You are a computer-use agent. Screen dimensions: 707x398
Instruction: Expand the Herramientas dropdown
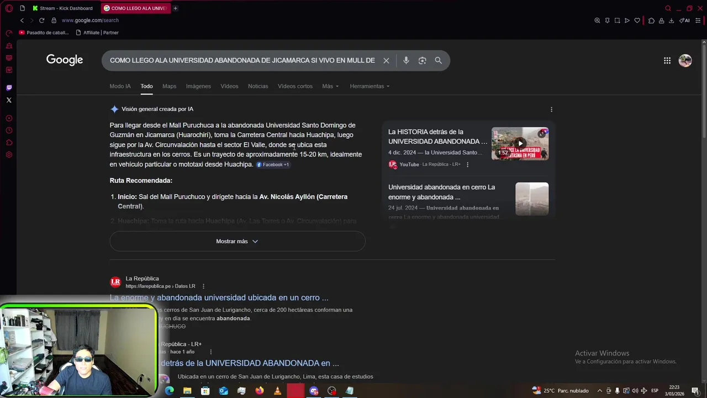[x=370, y=86]
